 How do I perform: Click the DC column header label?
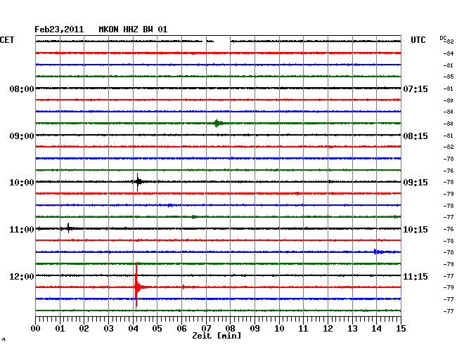coord(443,38)
